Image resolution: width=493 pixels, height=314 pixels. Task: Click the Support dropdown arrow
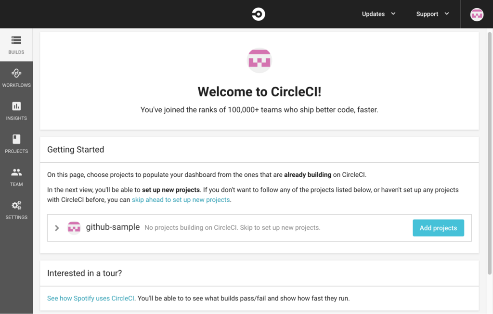tap(447, 13)
